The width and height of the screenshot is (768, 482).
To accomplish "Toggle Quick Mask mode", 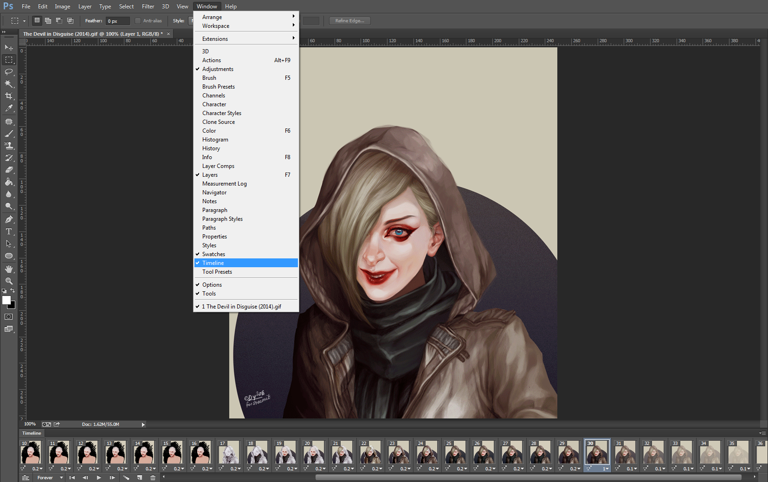I will click(x=9, y=317).
